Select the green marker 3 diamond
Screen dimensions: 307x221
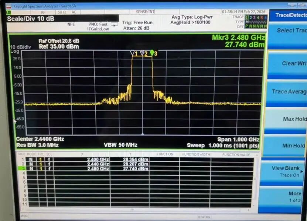(x=152, y=53)
